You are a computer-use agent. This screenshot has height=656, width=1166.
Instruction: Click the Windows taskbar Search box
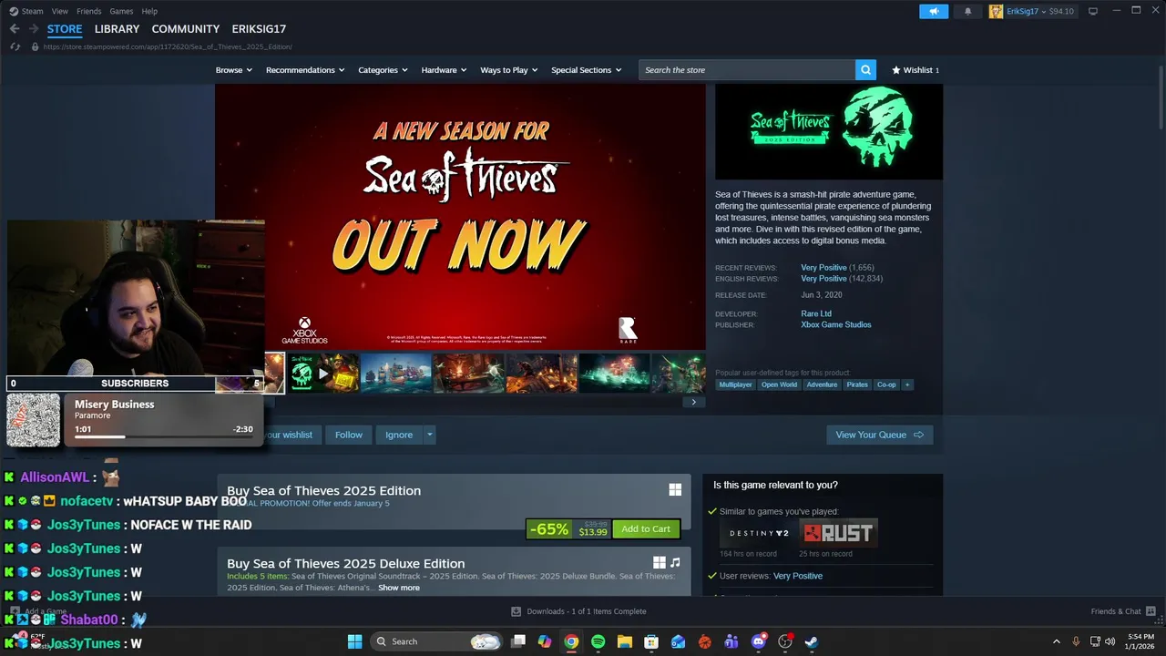(x=437, y=641)
